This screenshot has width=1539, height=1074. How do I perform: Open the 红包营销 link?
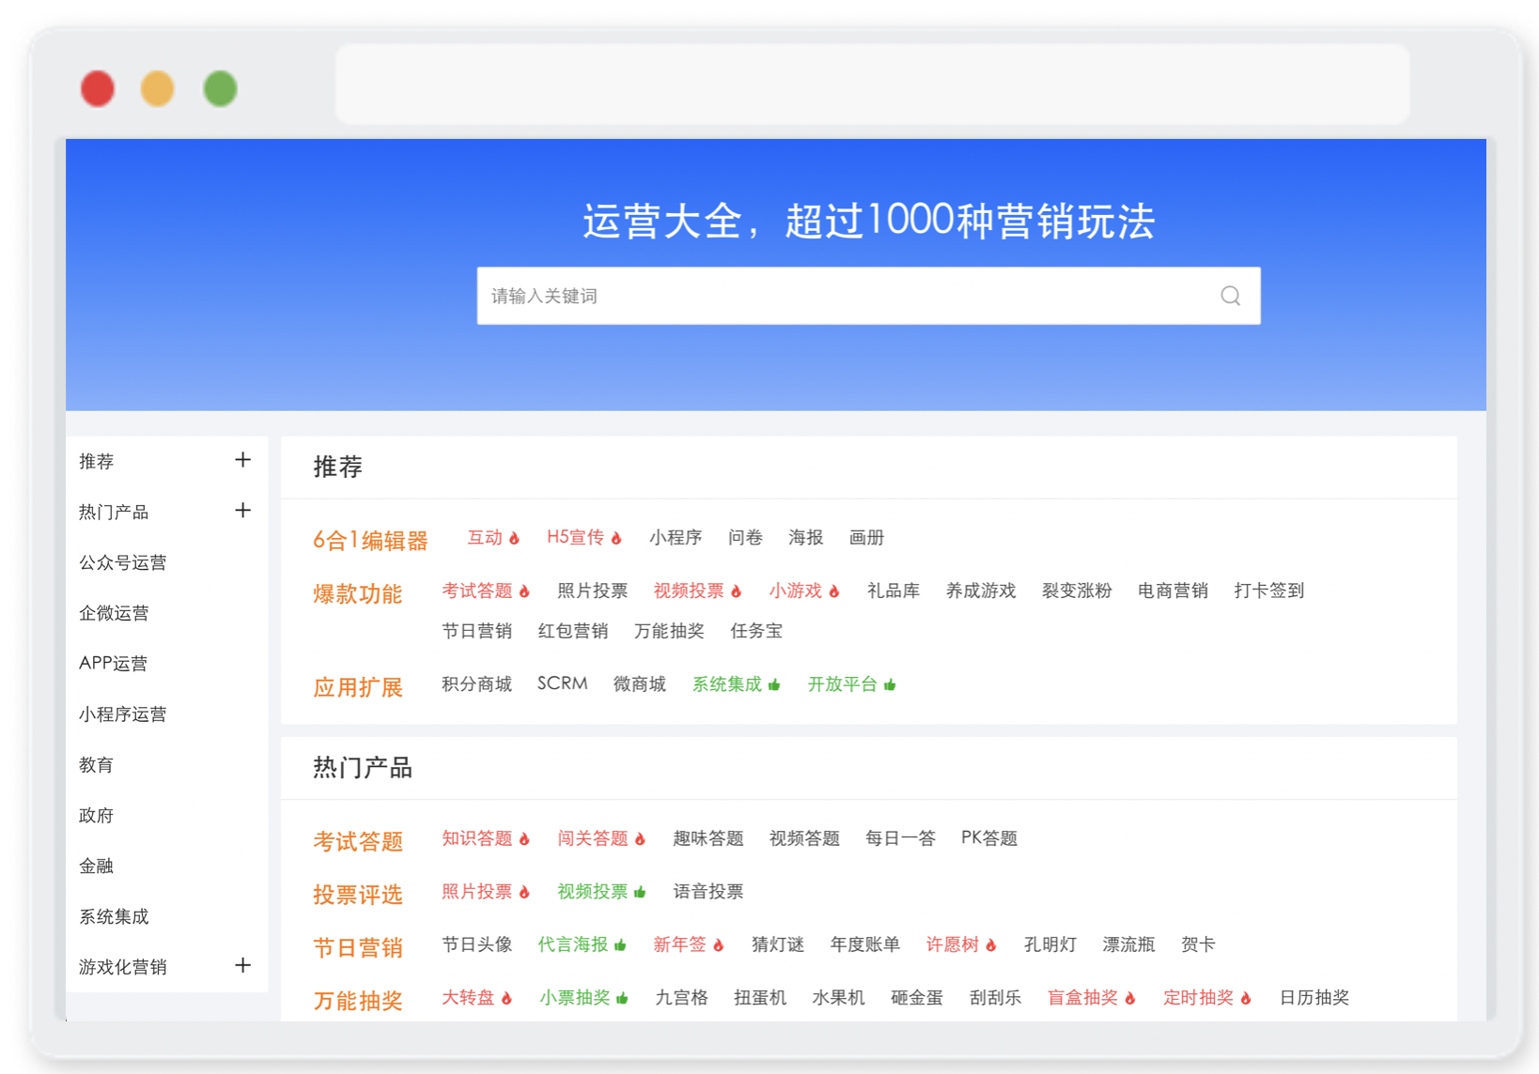point(573,631)
